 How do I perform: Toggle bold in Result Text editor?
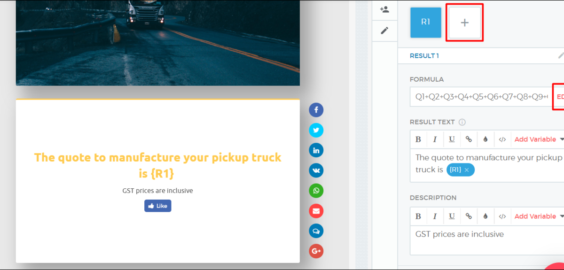coord(418,139)
